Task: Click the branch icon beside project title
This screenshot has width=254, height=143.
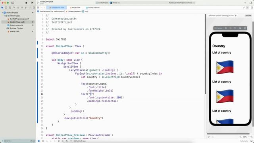Action: click(38, 3)
